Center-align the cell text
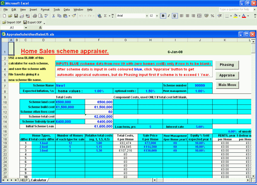The height and width of the screenshot is (185, 257). tap(187, 16)
